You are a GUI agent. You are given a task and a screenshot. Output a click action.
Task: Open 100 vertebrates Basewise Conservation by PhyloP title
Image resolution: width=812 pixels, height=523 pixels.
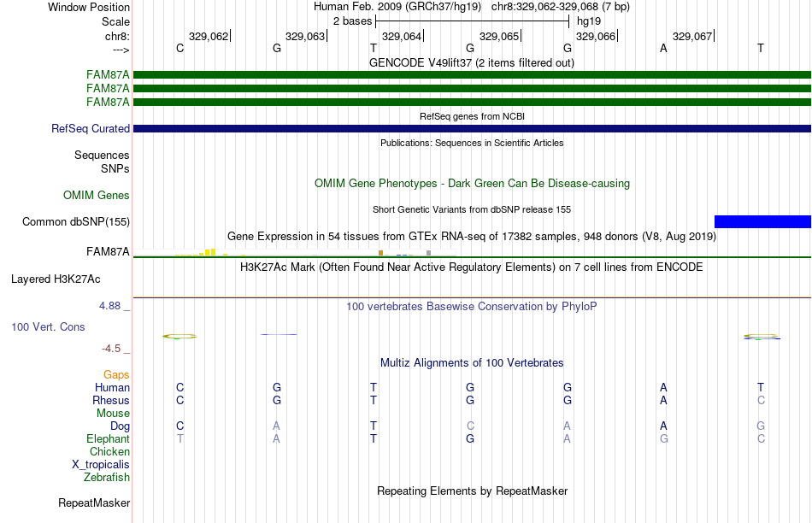(472, 307)
